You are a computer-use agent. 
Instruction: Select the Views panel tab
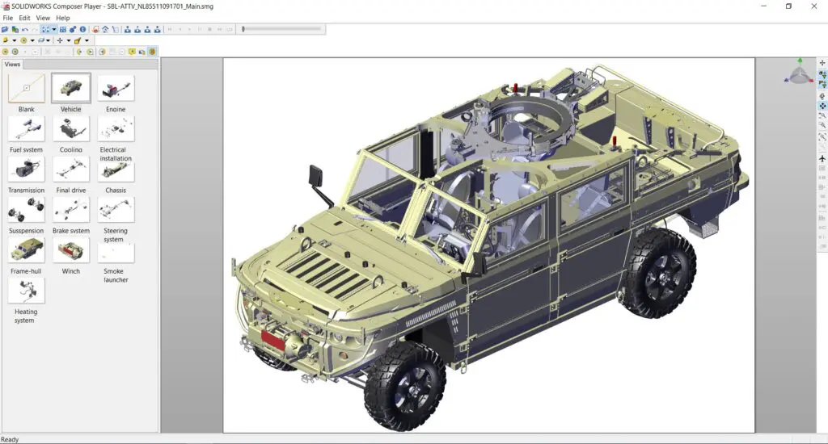[12, 64]
